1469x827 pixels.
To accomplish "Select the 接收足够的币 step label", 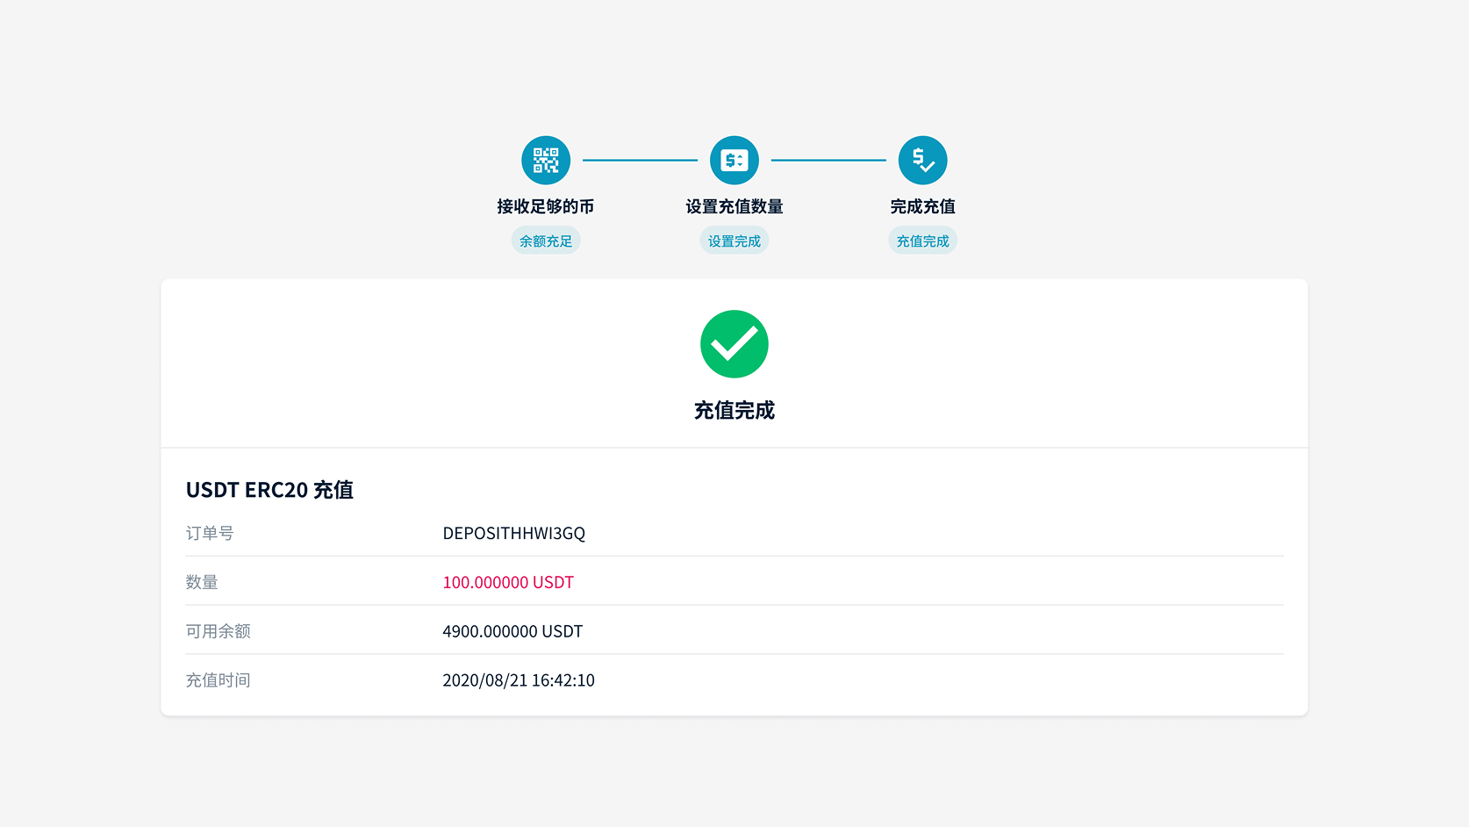I will [x=546, y=206].
